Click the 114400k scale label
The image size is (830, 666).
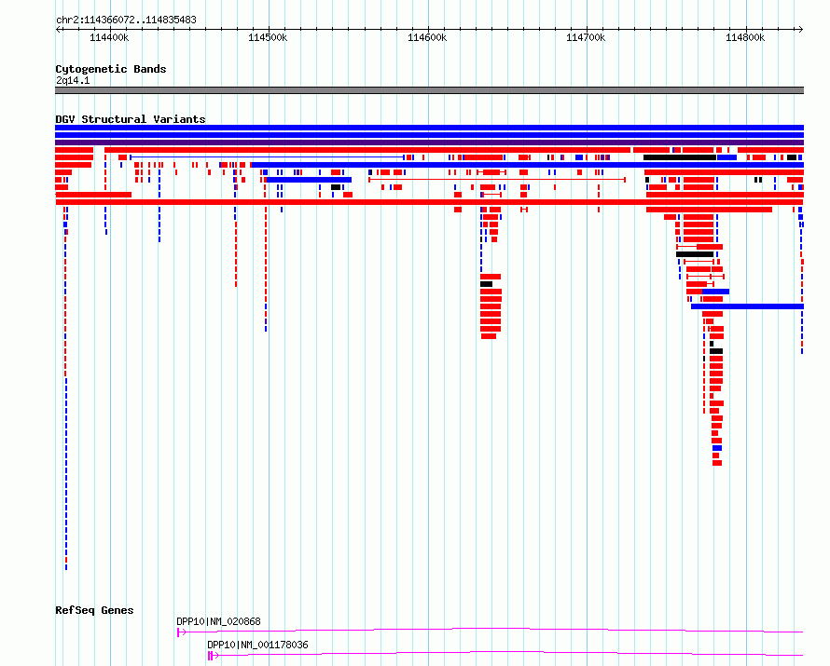point(109,37)
